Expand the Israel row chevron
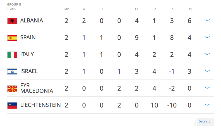 (x=207, y=71)
